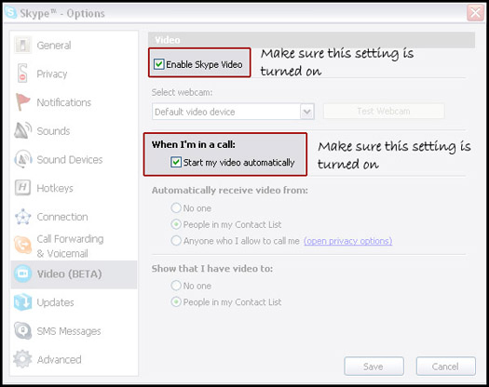Open General settings via its switch icon

[x=22, y=46]
